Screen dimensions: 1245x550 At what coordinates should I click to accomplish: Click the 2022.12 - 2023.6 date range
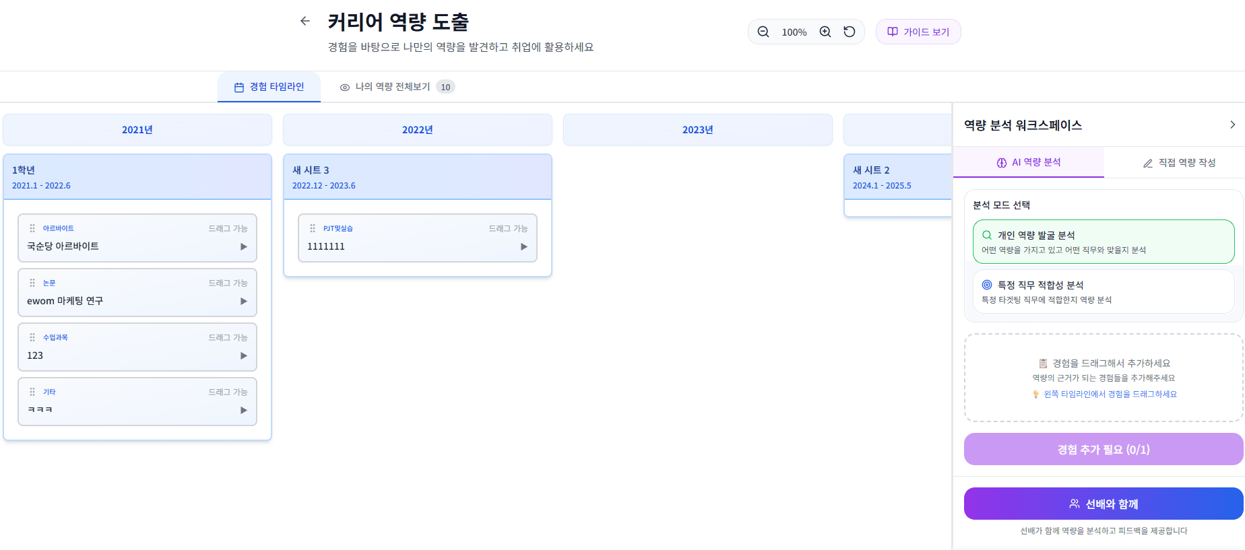click(324, 186)
